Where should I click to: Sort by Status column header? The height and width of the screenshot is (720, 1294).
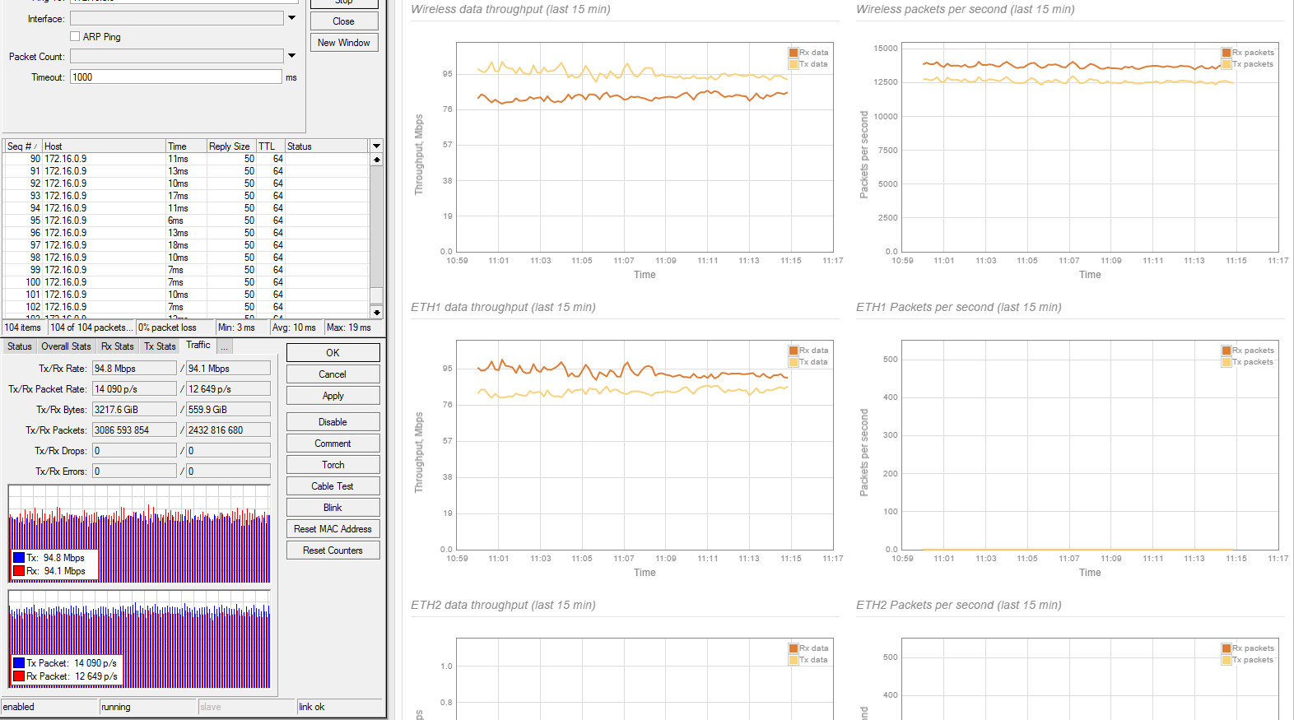pos(327,146)
